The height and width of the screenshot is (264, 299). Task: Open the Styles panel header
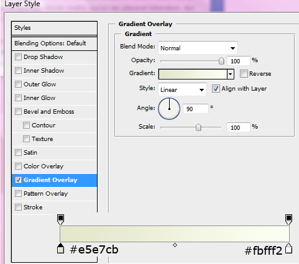click(x=55, y=28)
